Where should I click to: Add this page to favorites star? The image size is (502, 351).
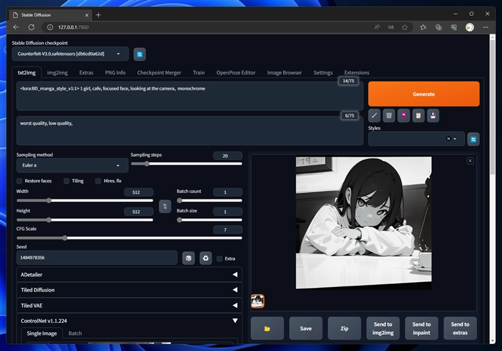(405, 27)
